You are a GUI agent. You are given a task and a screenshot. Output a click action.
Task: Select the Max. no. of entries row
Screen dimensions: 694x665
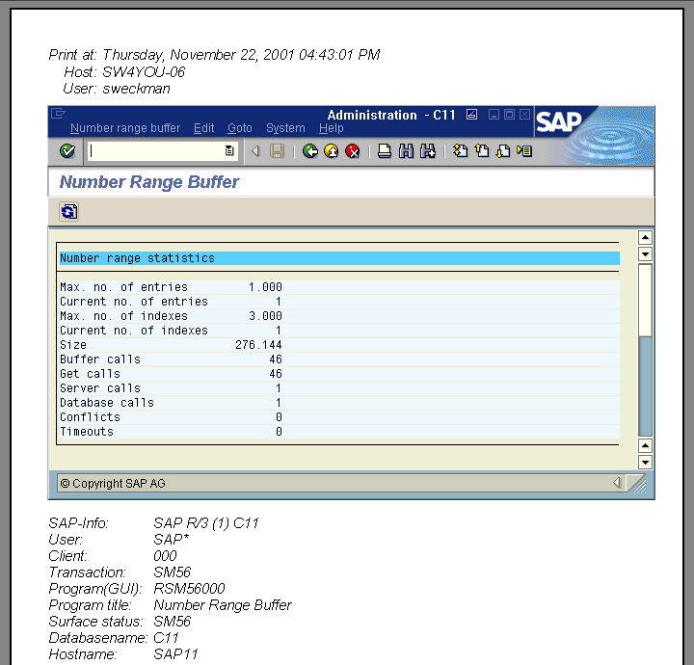click(339, 287)
